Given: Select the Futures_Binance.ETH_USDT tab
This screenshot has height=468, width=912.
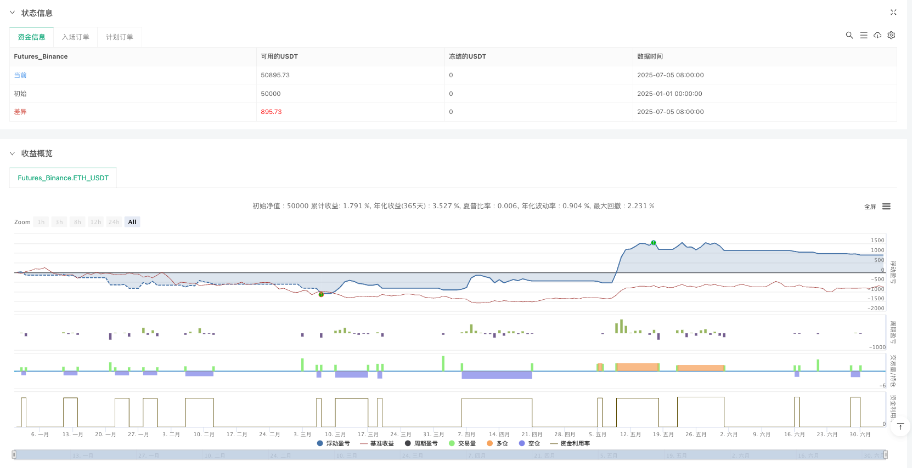Looking at the screenshot, I should tap(63, 178).
